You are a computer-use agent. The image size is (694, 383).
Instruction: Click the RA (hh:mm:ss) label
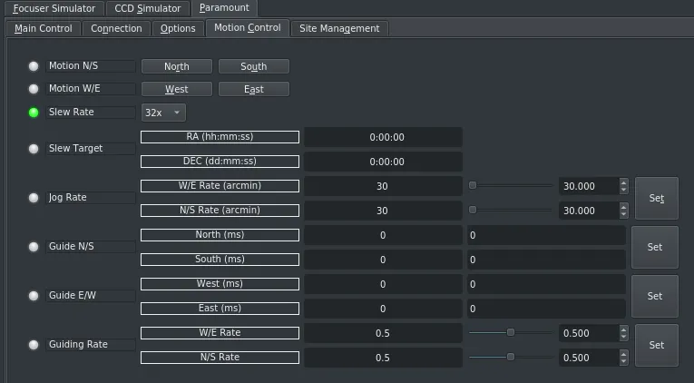(x=220, y=137)
